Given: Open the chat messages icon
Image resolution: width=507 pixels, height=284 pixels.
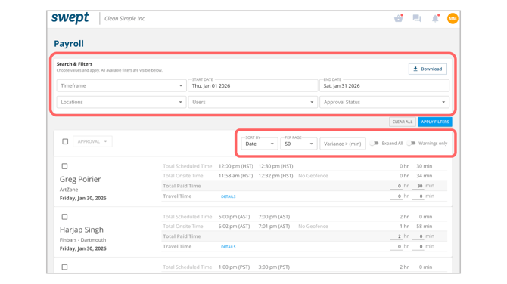Looking at the screenshot, I should point(417,18).
